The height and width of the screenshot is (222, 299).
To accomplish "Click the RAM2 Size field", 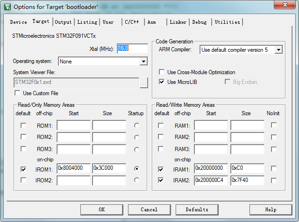I will coord(248,137).
